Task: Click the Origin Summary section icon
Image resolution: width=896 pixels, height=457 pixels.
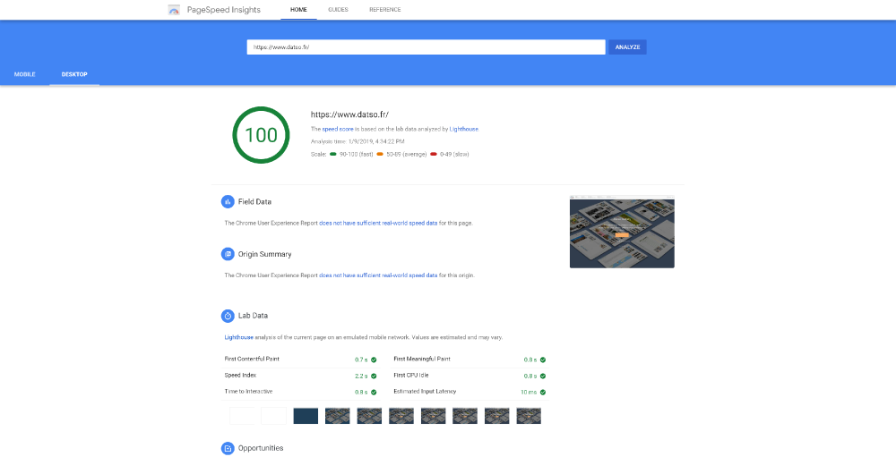Action: tap(228, 254)
